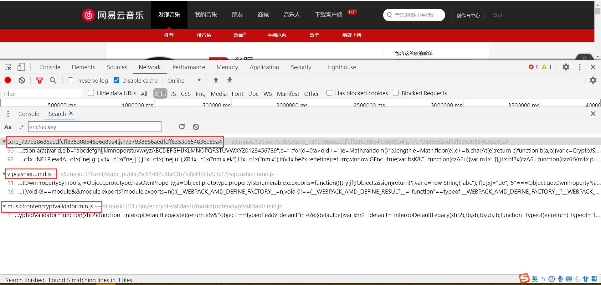The height and width of the screenshot is (285, 601).
Task: Filter requests by JS
Action: tap(173, 94)
